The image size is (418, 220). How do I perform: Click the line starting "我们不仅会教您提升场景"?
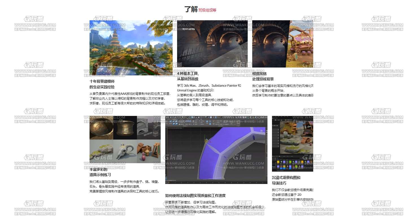(293, 190)
